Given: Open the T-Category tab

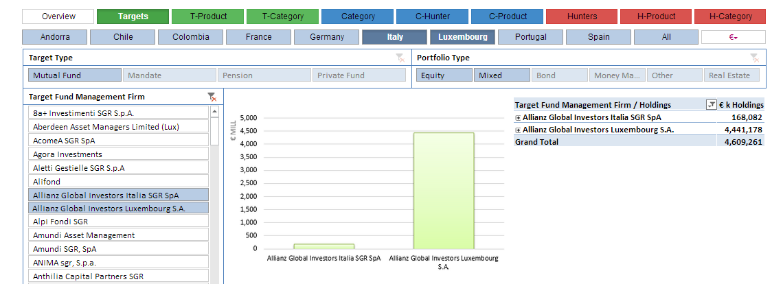Looking at the screenshot, I should click(283, 16).
